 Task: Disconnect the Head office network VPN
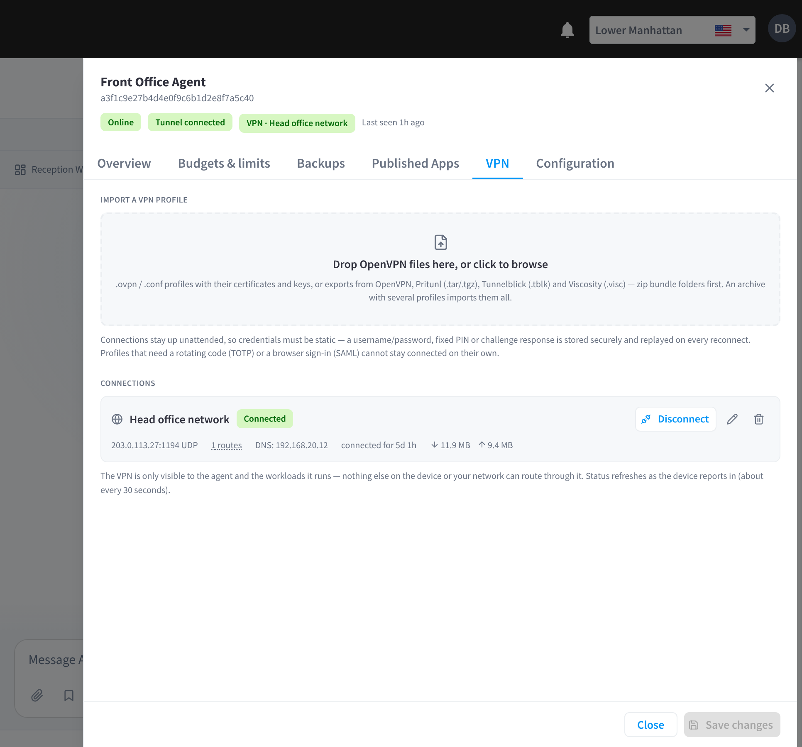coord(675,419)
